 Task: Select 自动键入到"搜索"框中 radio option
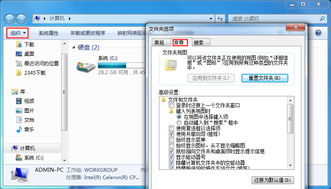pyautogui.click(x=179, y=123)
